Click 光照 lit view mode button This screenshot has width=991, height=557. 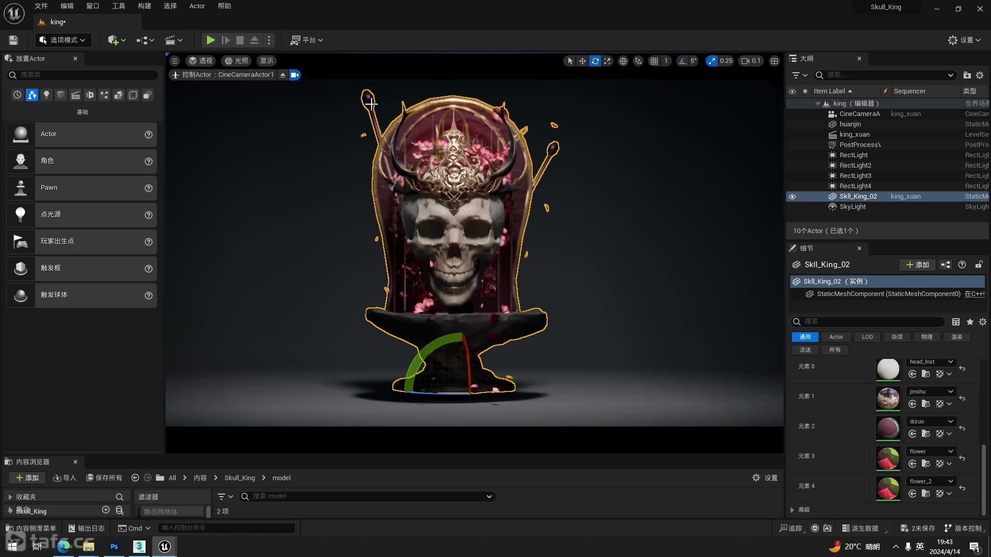click(236, 61)
